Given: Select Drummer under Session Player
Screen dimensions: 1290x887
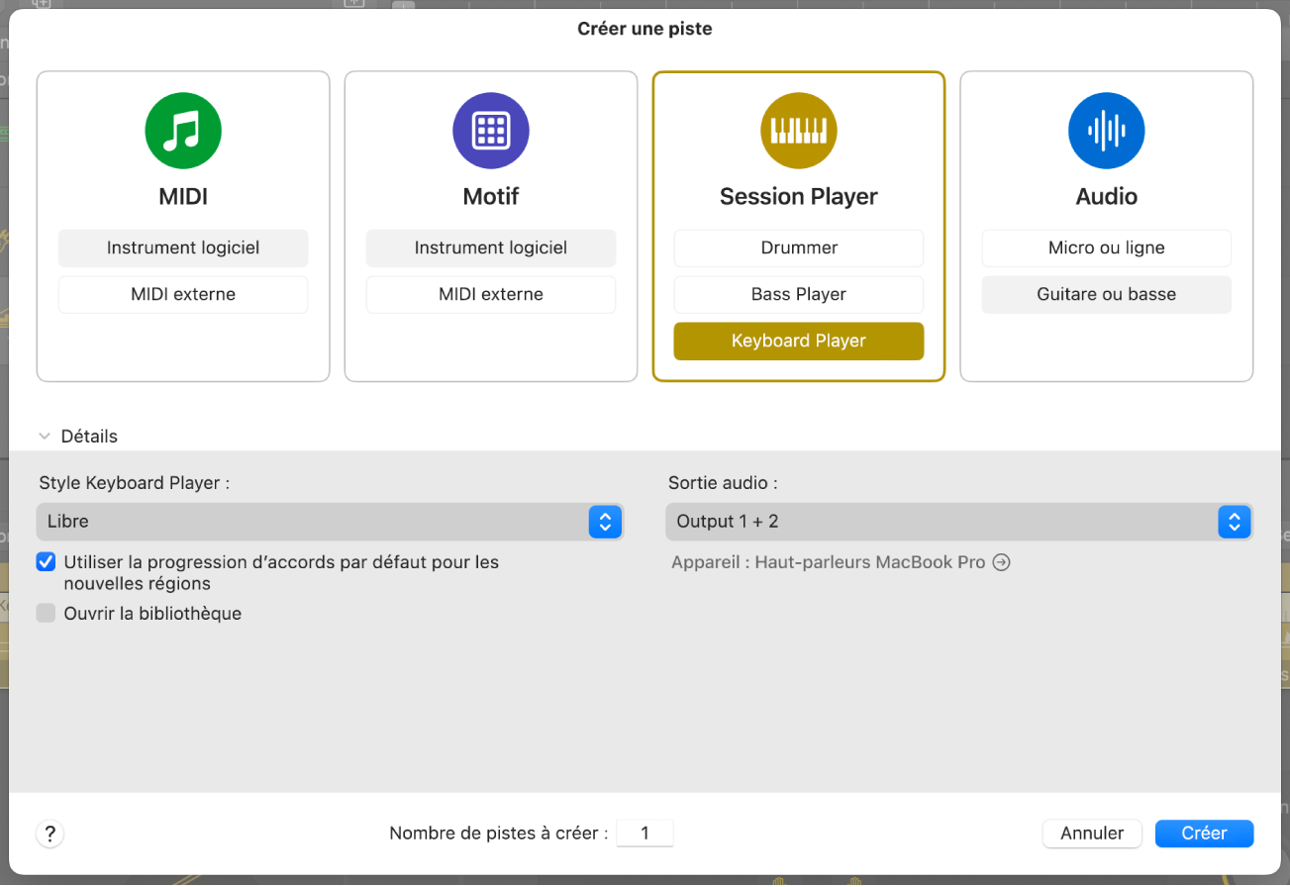Looking at the screenshot, I should coord(798,247).
